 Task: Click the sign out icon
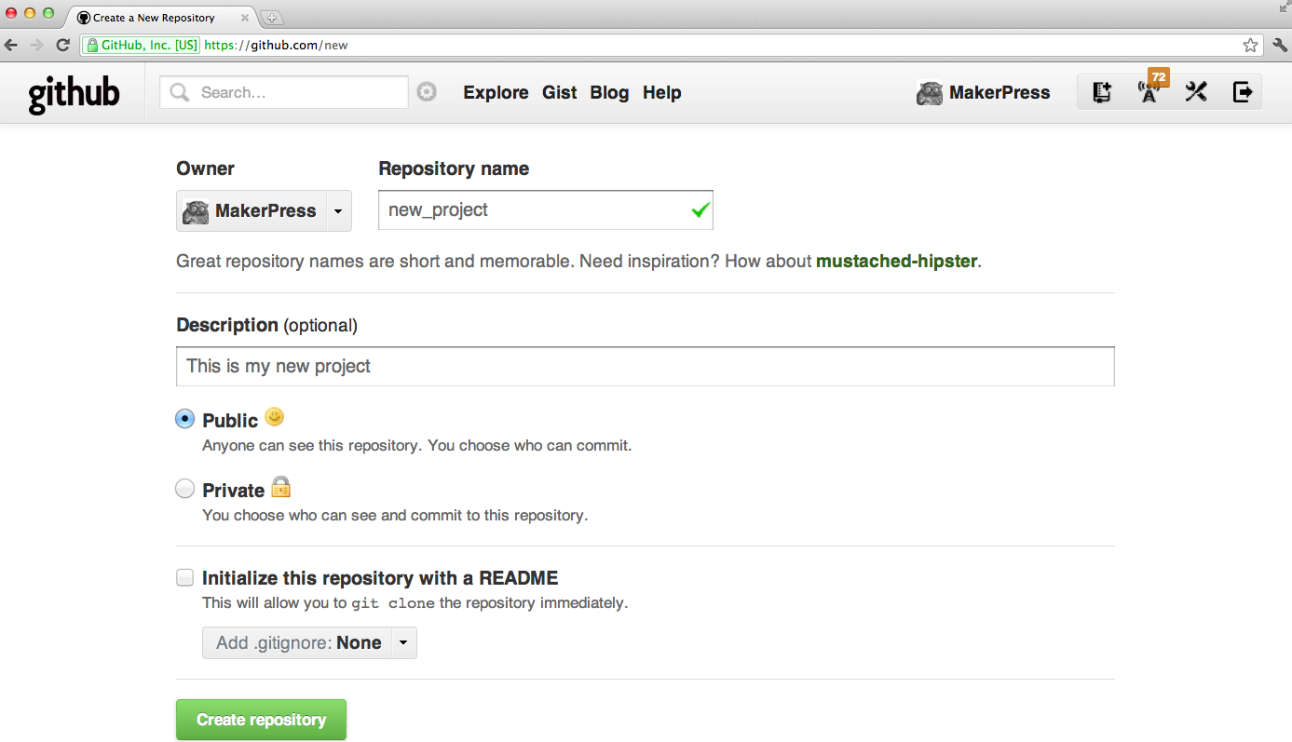tap(1243, 92)
